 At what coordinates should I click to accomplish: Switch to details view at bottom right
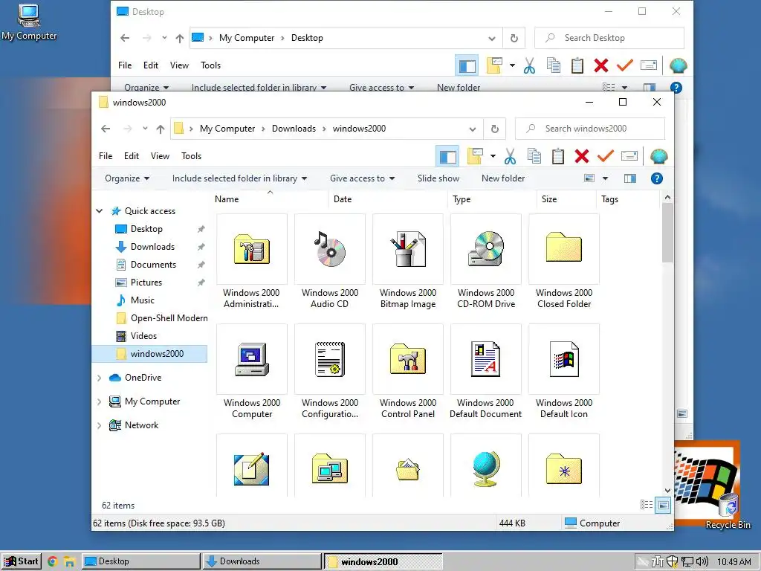tap(647, 505)
